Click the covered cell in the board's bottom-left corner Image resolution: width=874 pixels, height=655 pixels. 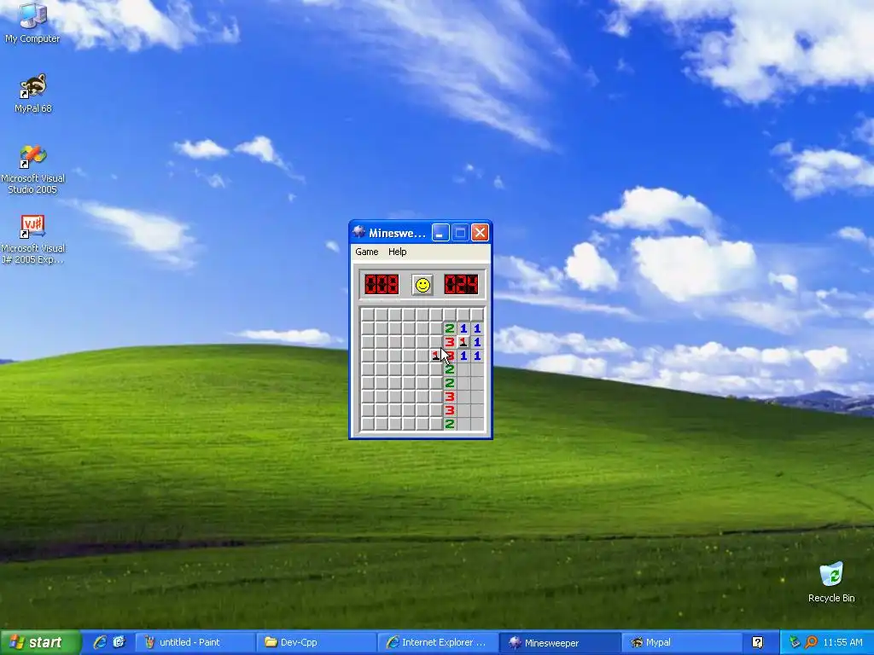point(367,424)
